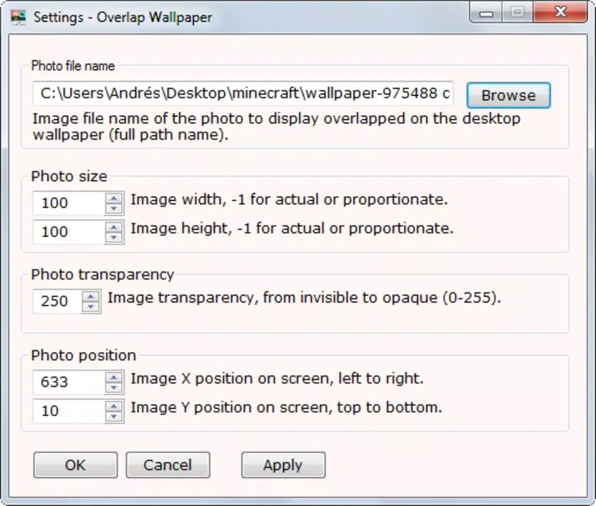Click 'Image X position on screen' text

(x=277, y=378)
